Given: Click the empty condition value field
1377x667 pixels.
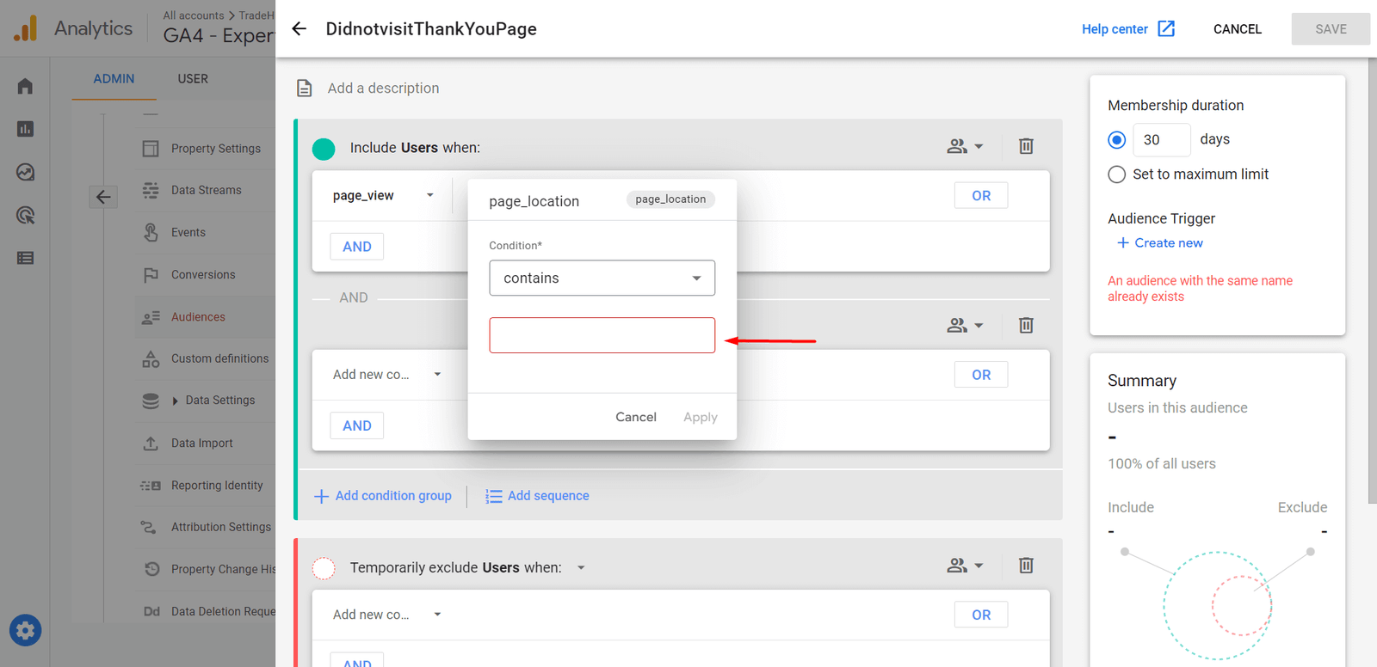Looking at the screenshot, I should 602,335.
